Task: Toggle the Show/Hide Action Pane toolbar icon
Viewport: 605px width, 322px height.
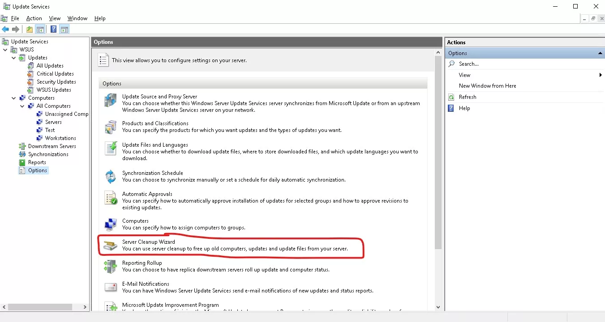Action: coord(64,30)
